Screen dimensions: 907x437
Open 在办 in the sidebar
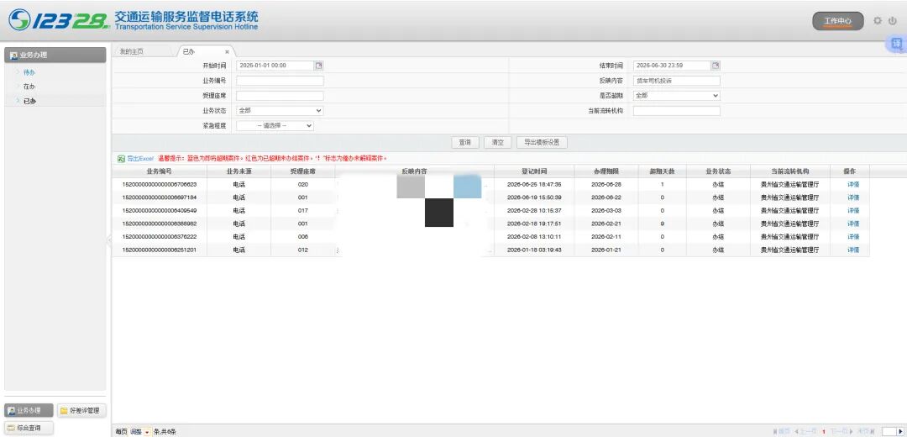point(29,87)
